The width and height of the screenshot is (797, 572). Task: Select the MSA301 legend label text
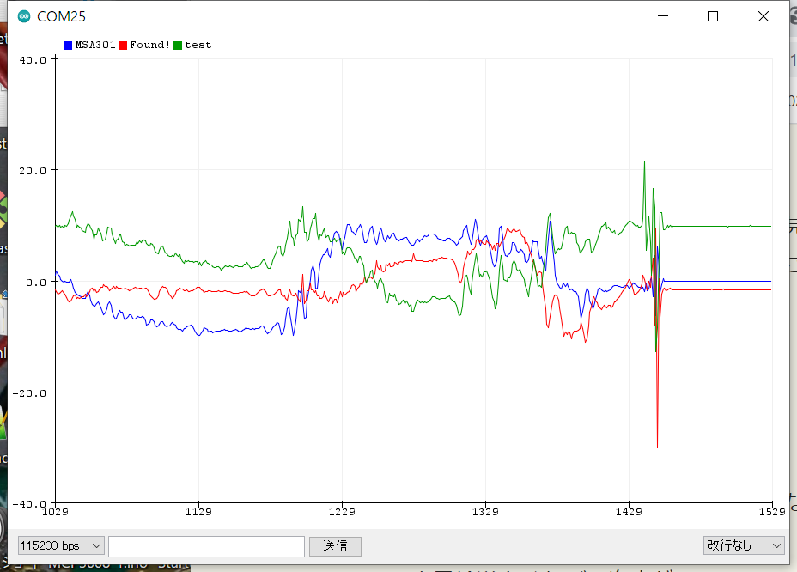coord(95,45)
